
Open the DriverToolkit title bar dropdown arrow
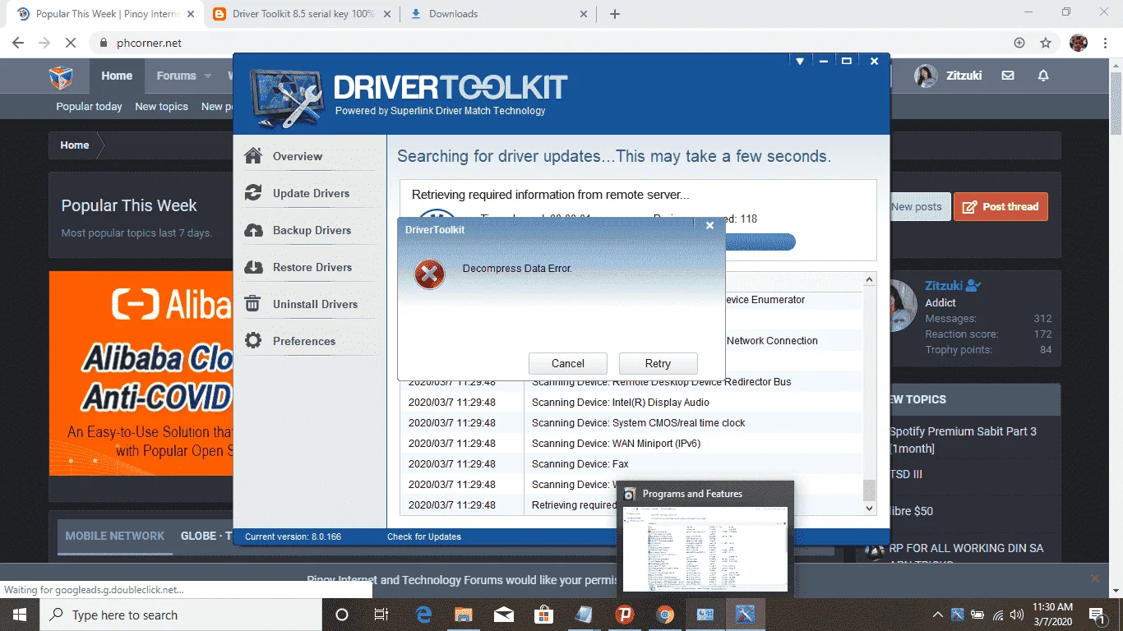point(799,62)
